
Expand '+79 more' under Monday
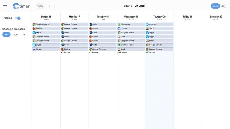(x=66, y=52)
